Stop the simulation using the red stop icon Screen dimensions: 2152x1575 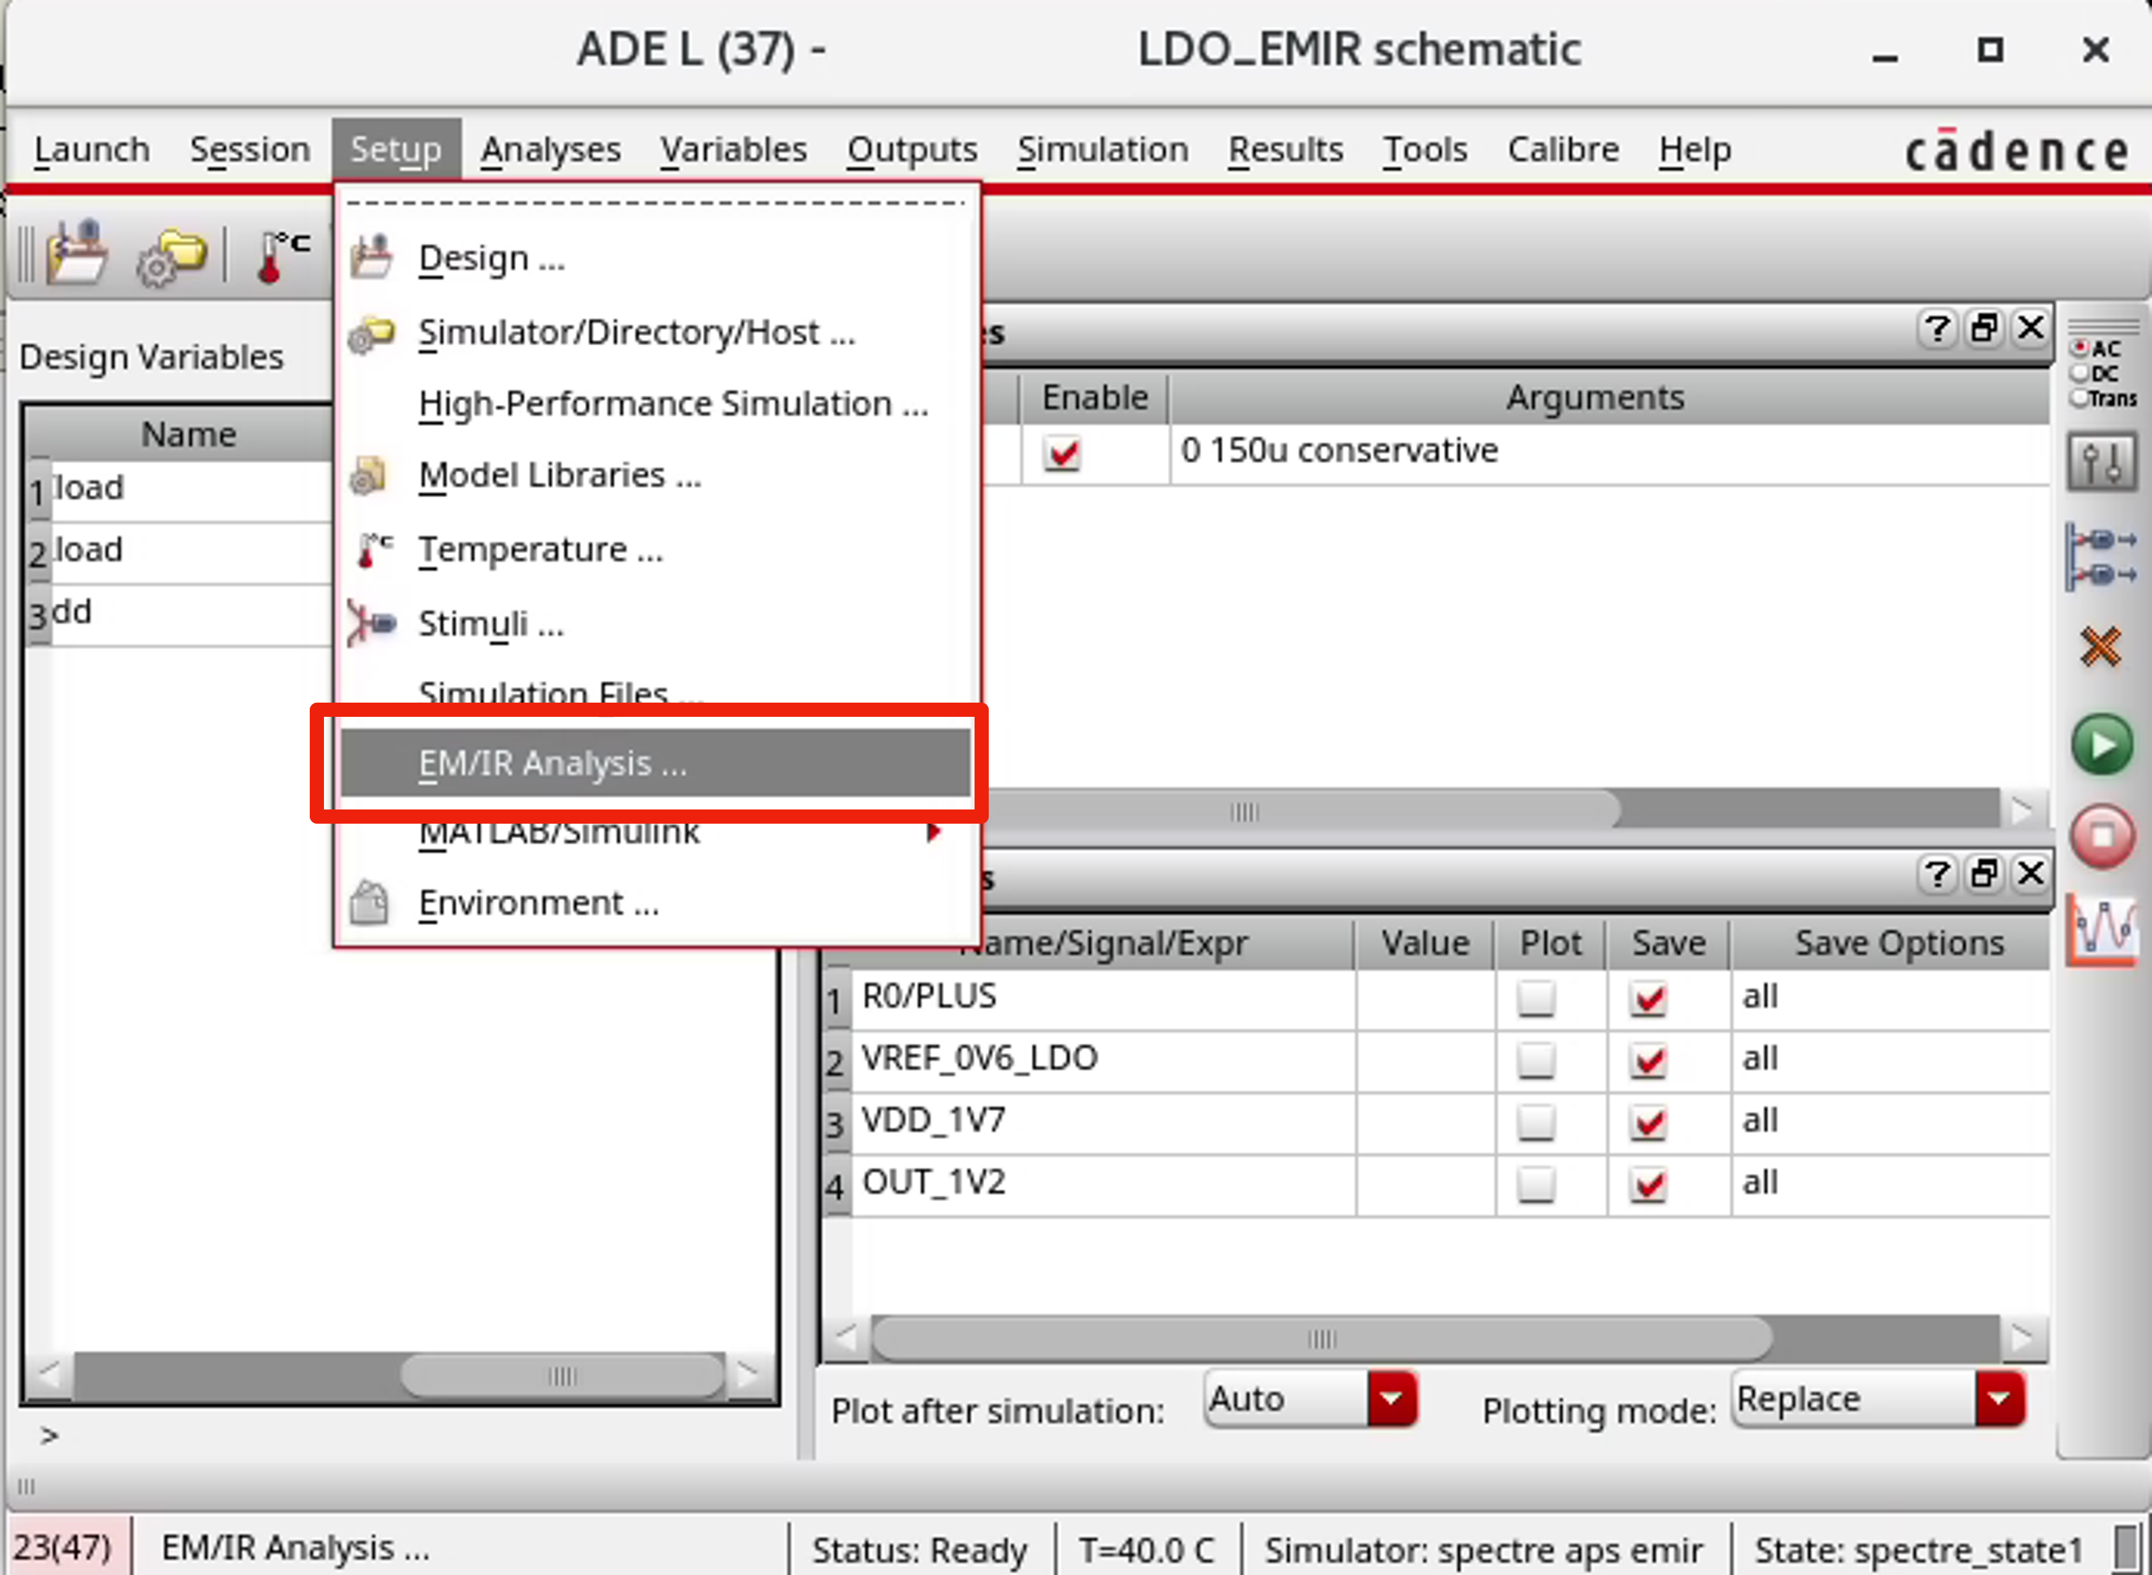pos(2103,834)
